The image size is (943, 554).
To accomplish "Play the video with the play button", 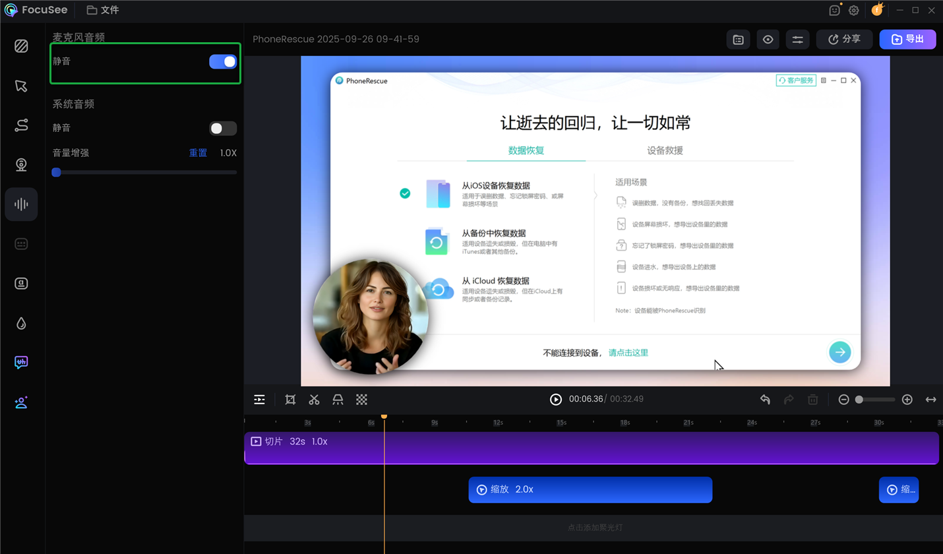I will coord(556,400).
